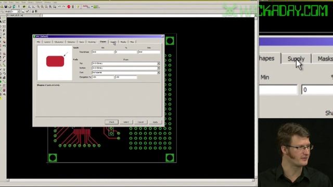333x187 pixels.
Task: Click the Open file toolbar icon
Action: pos(2,7)
